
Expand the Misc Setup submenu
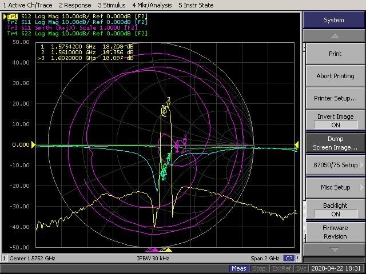point(335,187)
